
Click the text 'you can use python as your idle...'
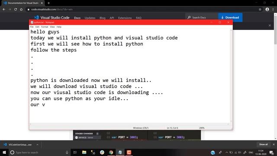[79, 98]
